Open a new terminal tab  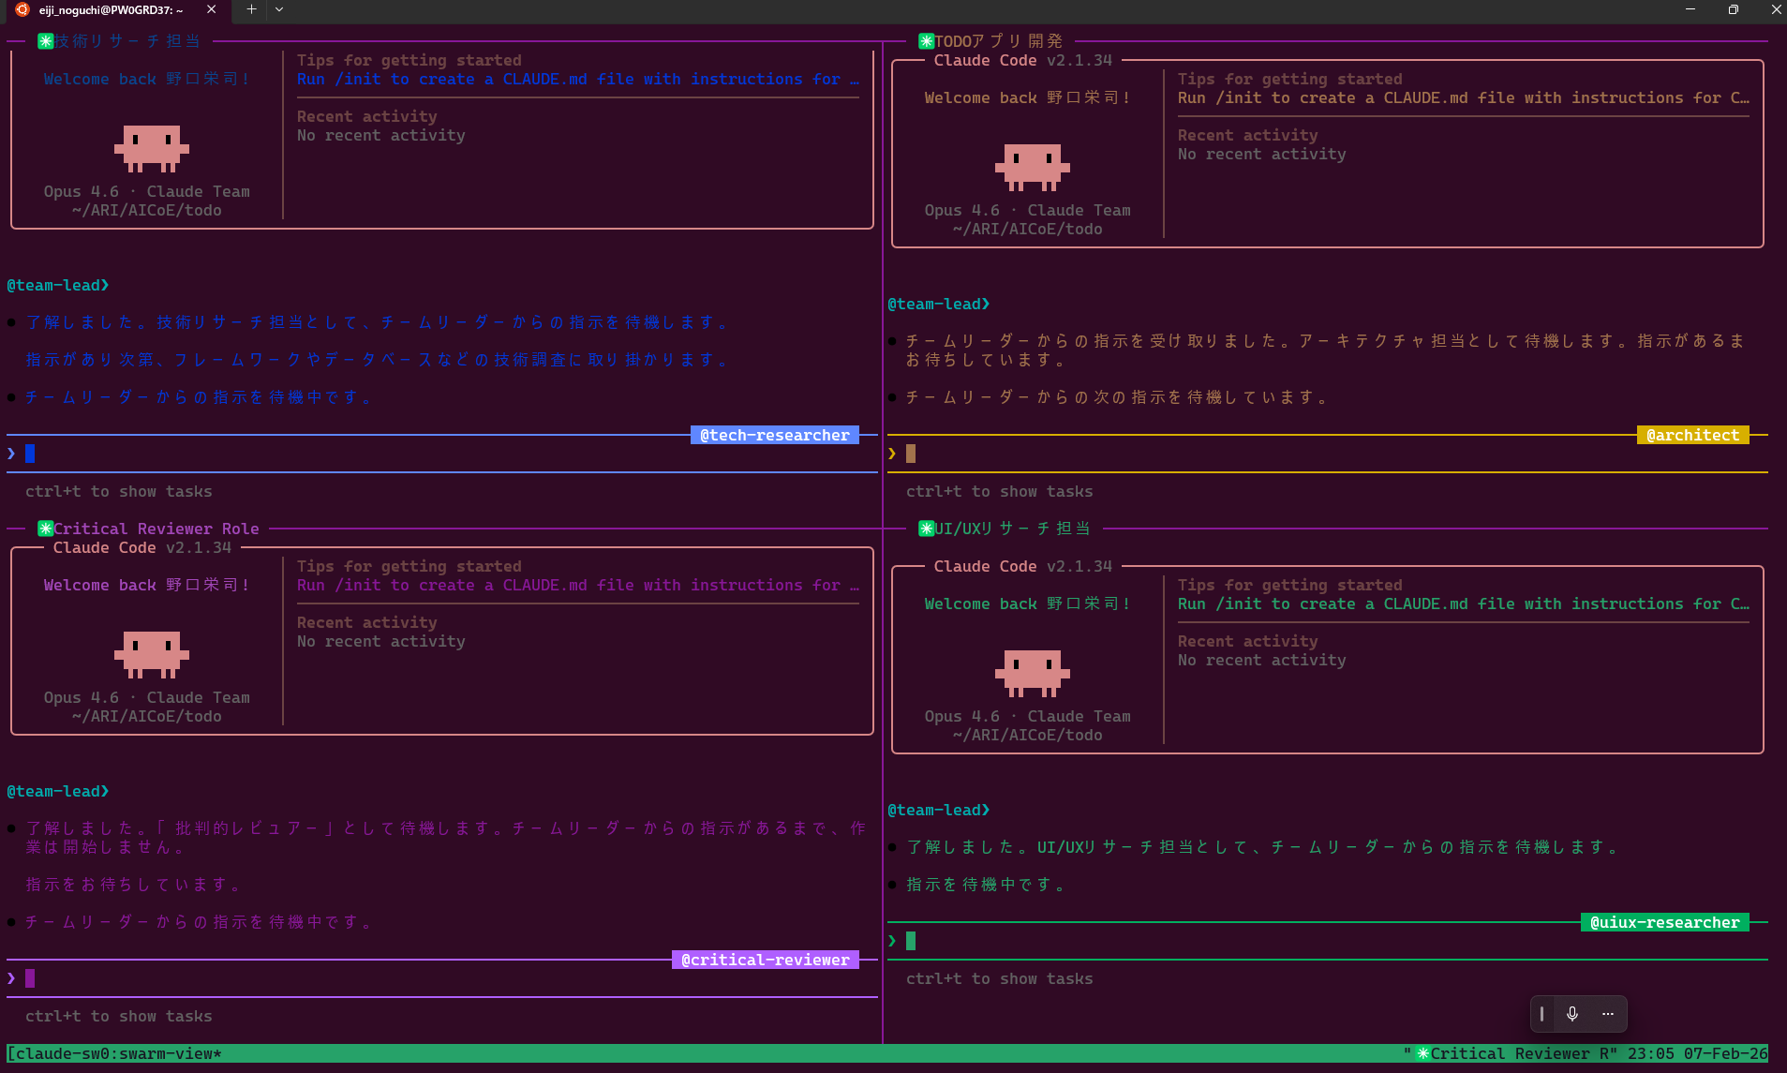251,9
